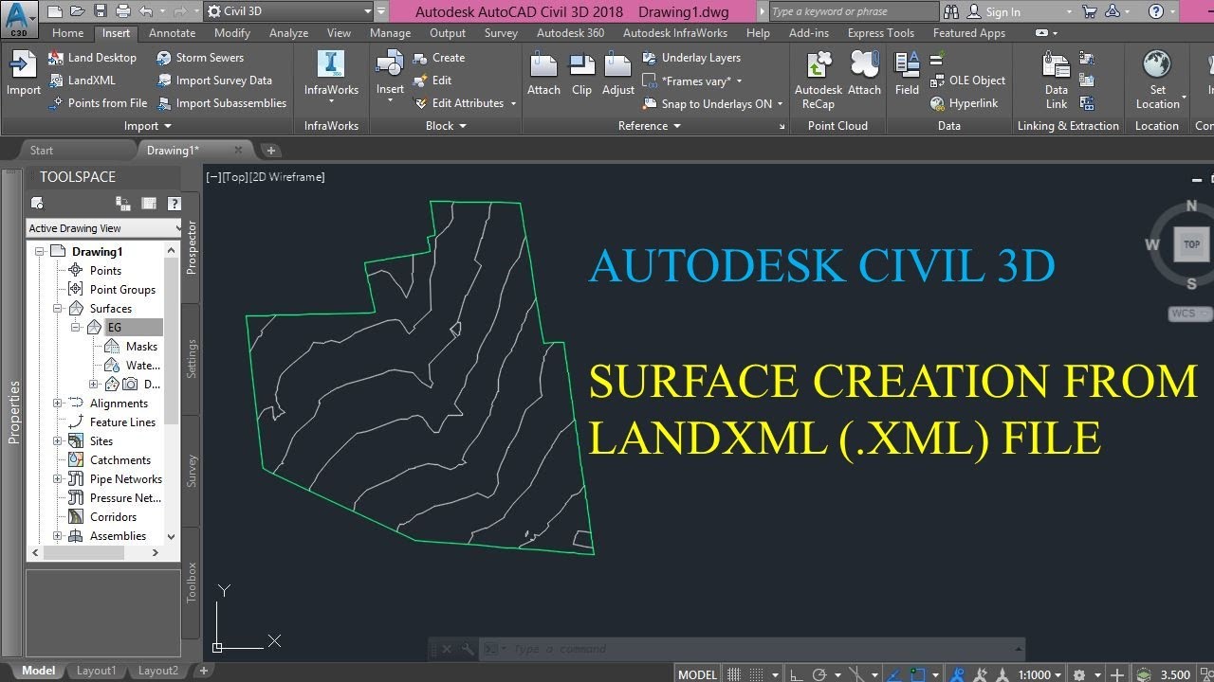
Task: Click the LandXML import button
Action: [x=82, y=81]
